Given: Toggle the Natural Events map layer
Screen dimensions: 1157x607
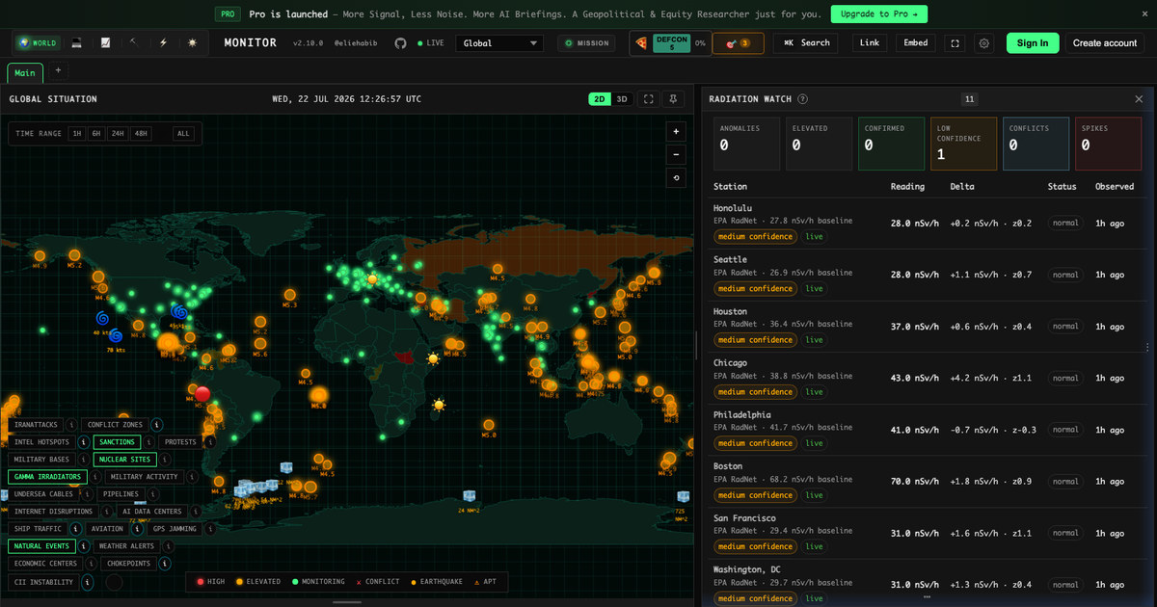Looking at the screenshot, I should pos(41,546).
